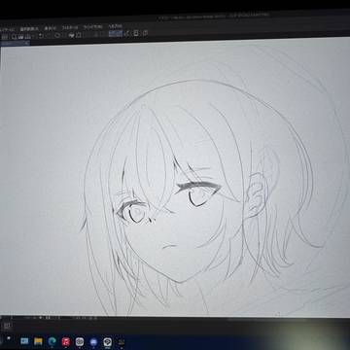Open the フィルター (Filter) menu
Screen dimensions: 350x350
[70, 27]
